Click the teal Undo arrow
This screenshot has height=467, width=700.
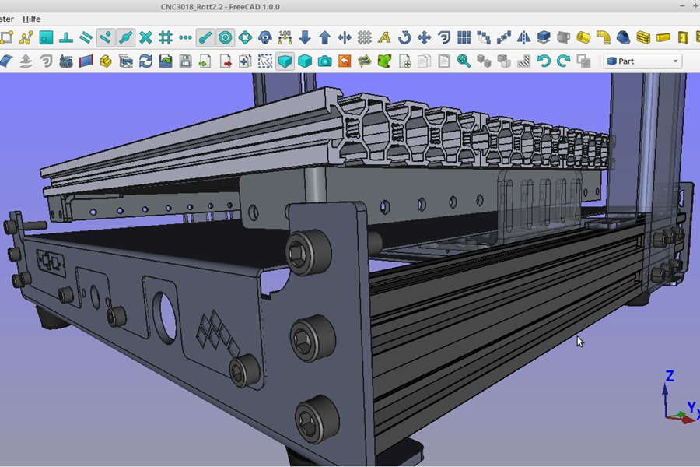544,61
